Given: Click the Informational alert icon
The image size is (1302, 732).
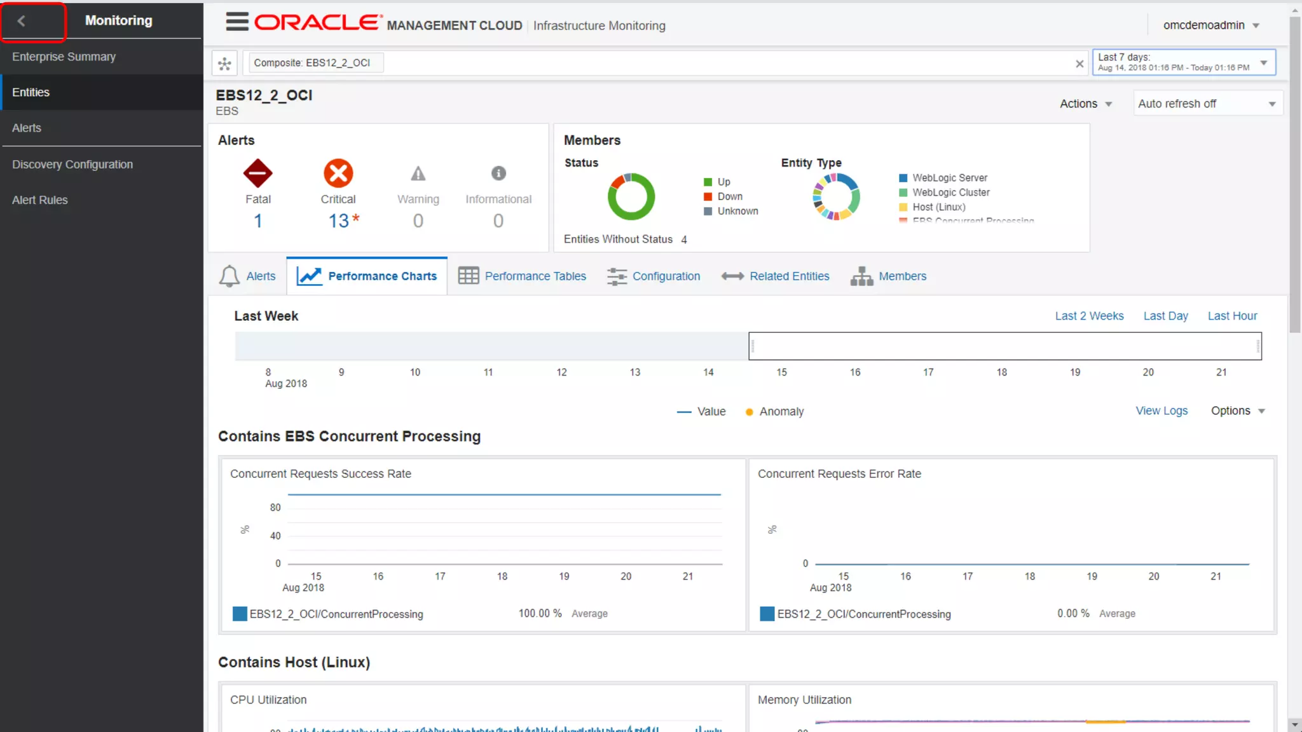Looking at the screenshot, I should point(498,173).
